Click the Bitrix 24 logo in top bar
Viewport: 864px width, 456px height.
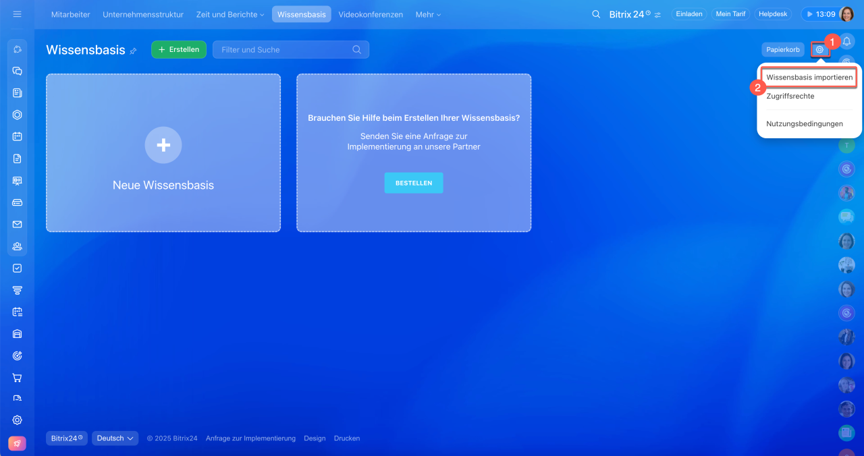630,14
